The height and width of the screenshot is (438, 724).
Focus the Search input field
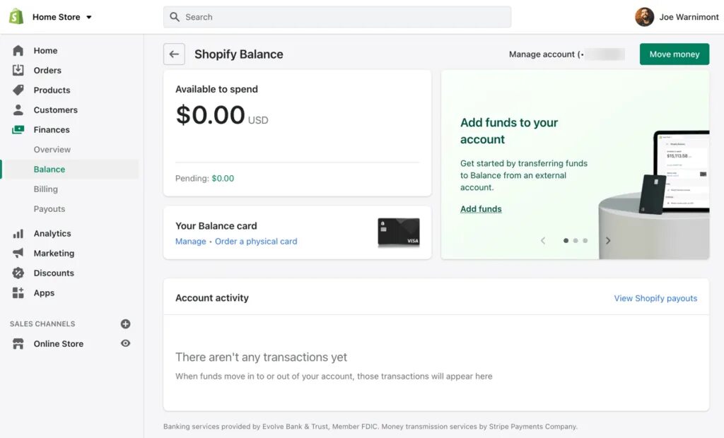(x=337, y=17)
